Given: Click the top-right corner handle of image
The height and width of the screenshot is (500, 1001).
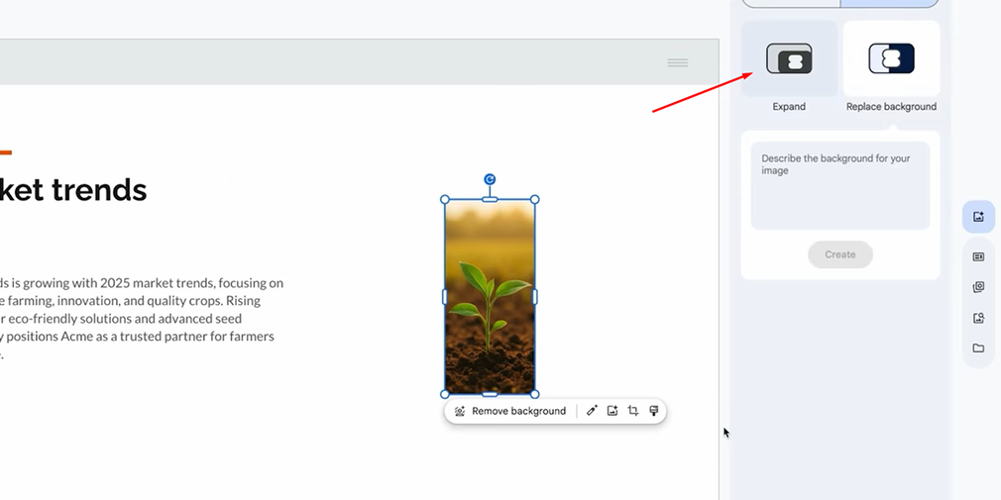Looking at the screenshot, I should 535,200.
